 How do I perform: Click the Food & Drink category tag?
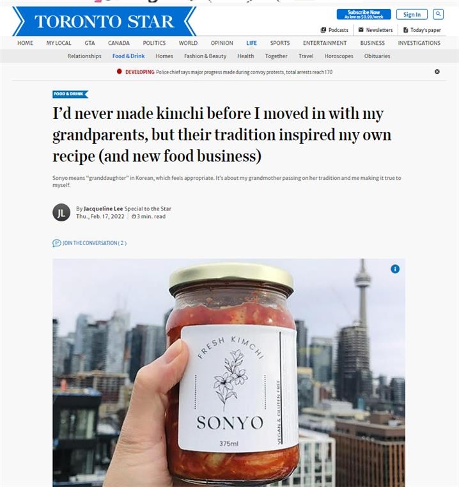70,94
